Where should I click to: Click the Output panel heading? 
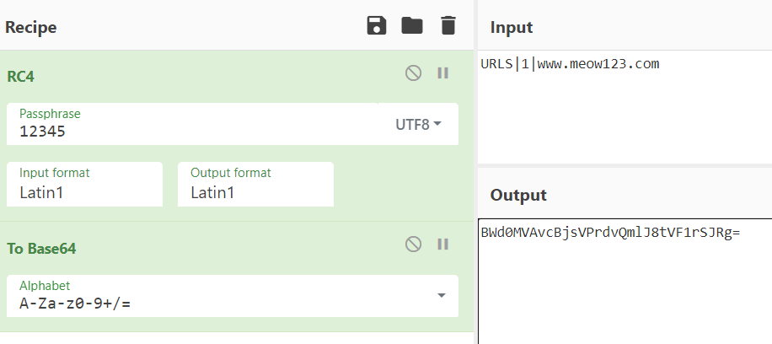tap(518, 196)
